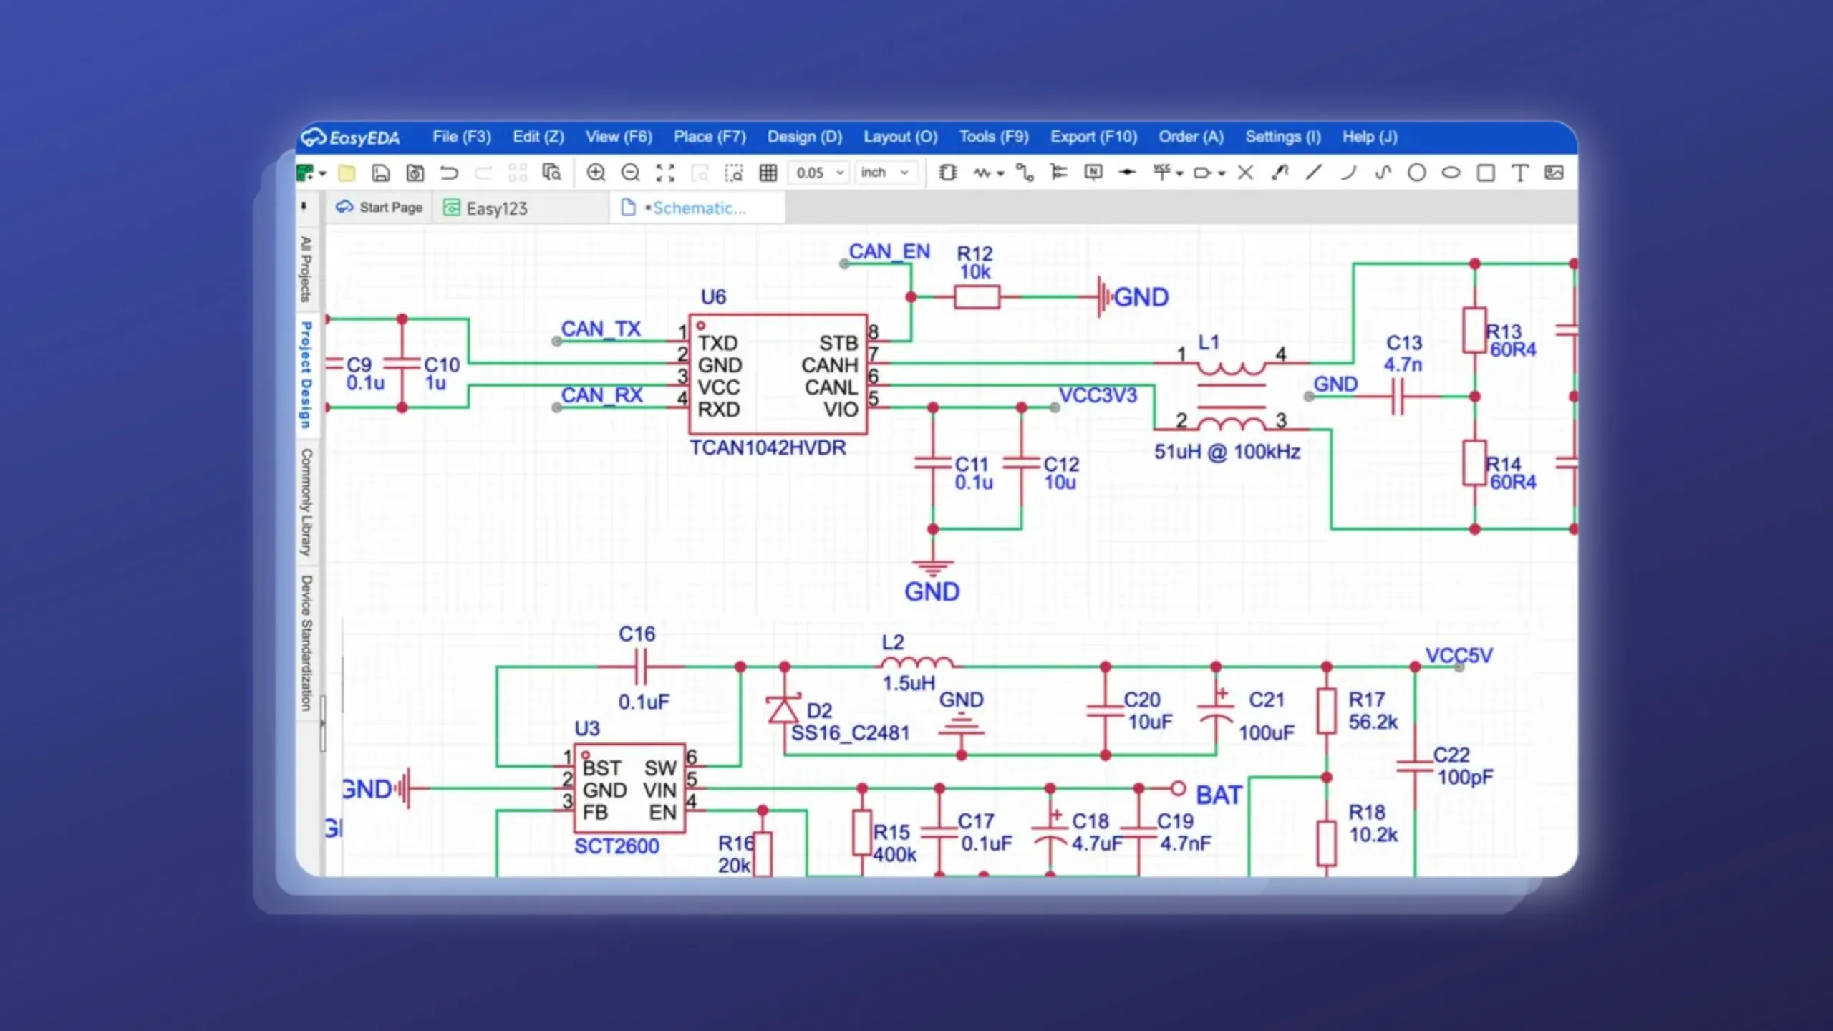1833x1031 pixels.
Task: Click the place component chip icon
Action: 948,173
